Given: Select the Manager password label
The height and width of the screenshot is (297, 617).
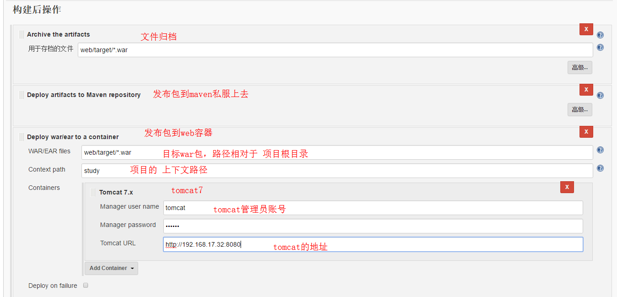Looking at the screenshot, I should (x=128, y=225).
